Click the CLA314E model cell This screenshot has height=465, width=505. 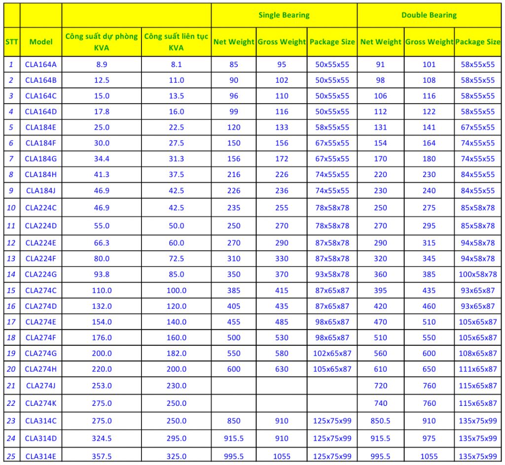[x=41, y=456]
